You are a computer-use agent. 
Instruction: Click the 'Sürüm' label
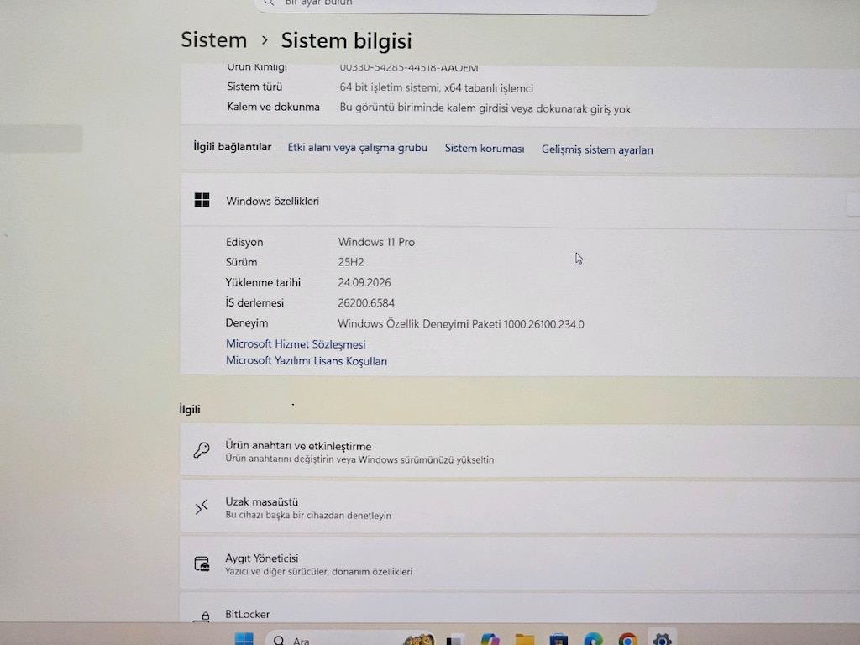pyautogui.click(x=241, y=262)
